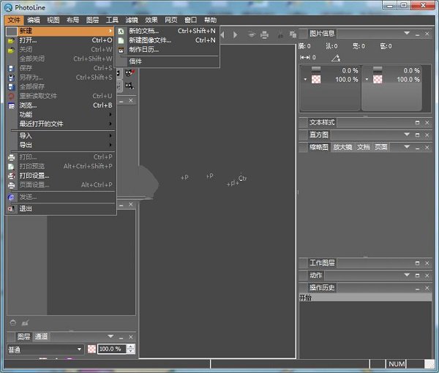The width and height of the screenshot is (439, 373).
Task: Click the NUM status bar indicator
Action: click(397, 364)
